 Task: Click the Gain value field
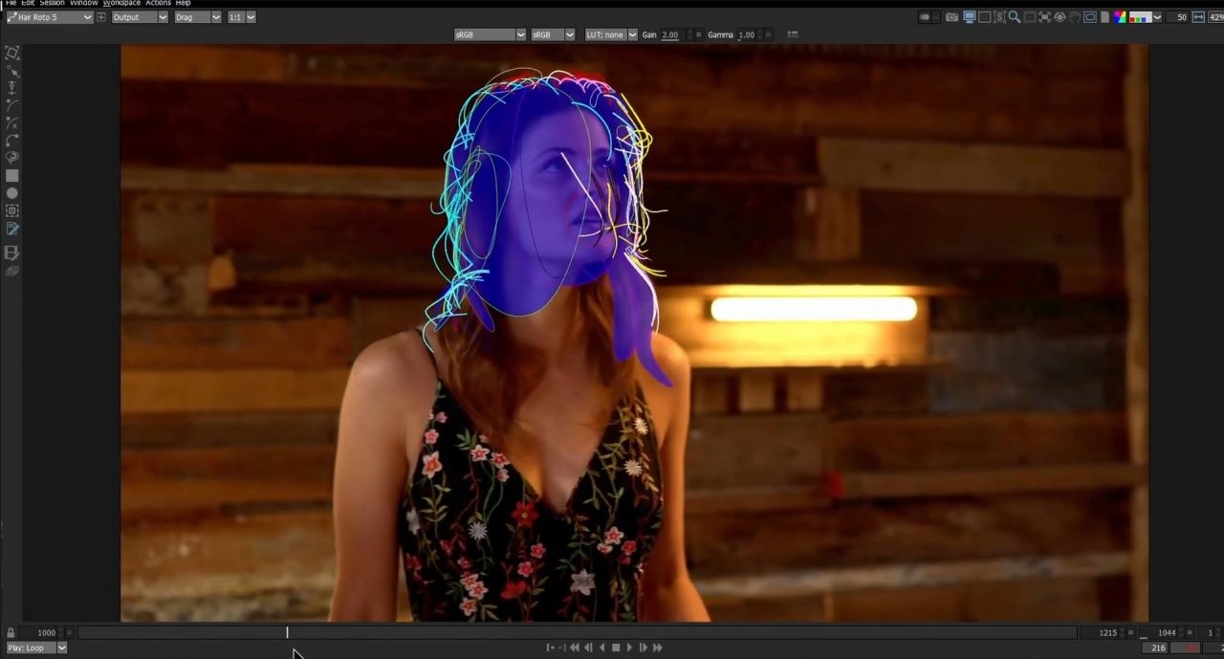pyautogui.click(x=669, y=34)
